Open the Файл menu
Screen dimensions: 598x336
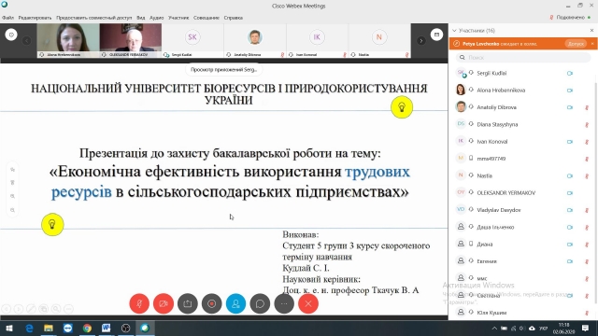click(7, 18)
